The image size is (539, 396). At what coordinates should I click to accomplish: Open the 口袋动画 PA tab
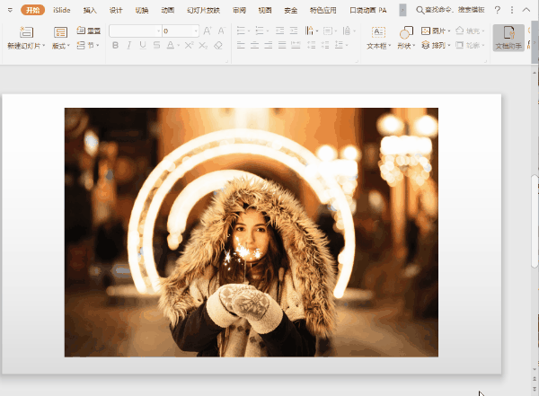coord(368,10)
